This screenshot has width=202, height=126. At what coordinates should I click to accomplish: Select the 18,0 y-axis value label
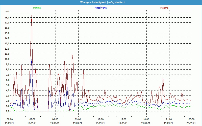(x=7, y=17)
